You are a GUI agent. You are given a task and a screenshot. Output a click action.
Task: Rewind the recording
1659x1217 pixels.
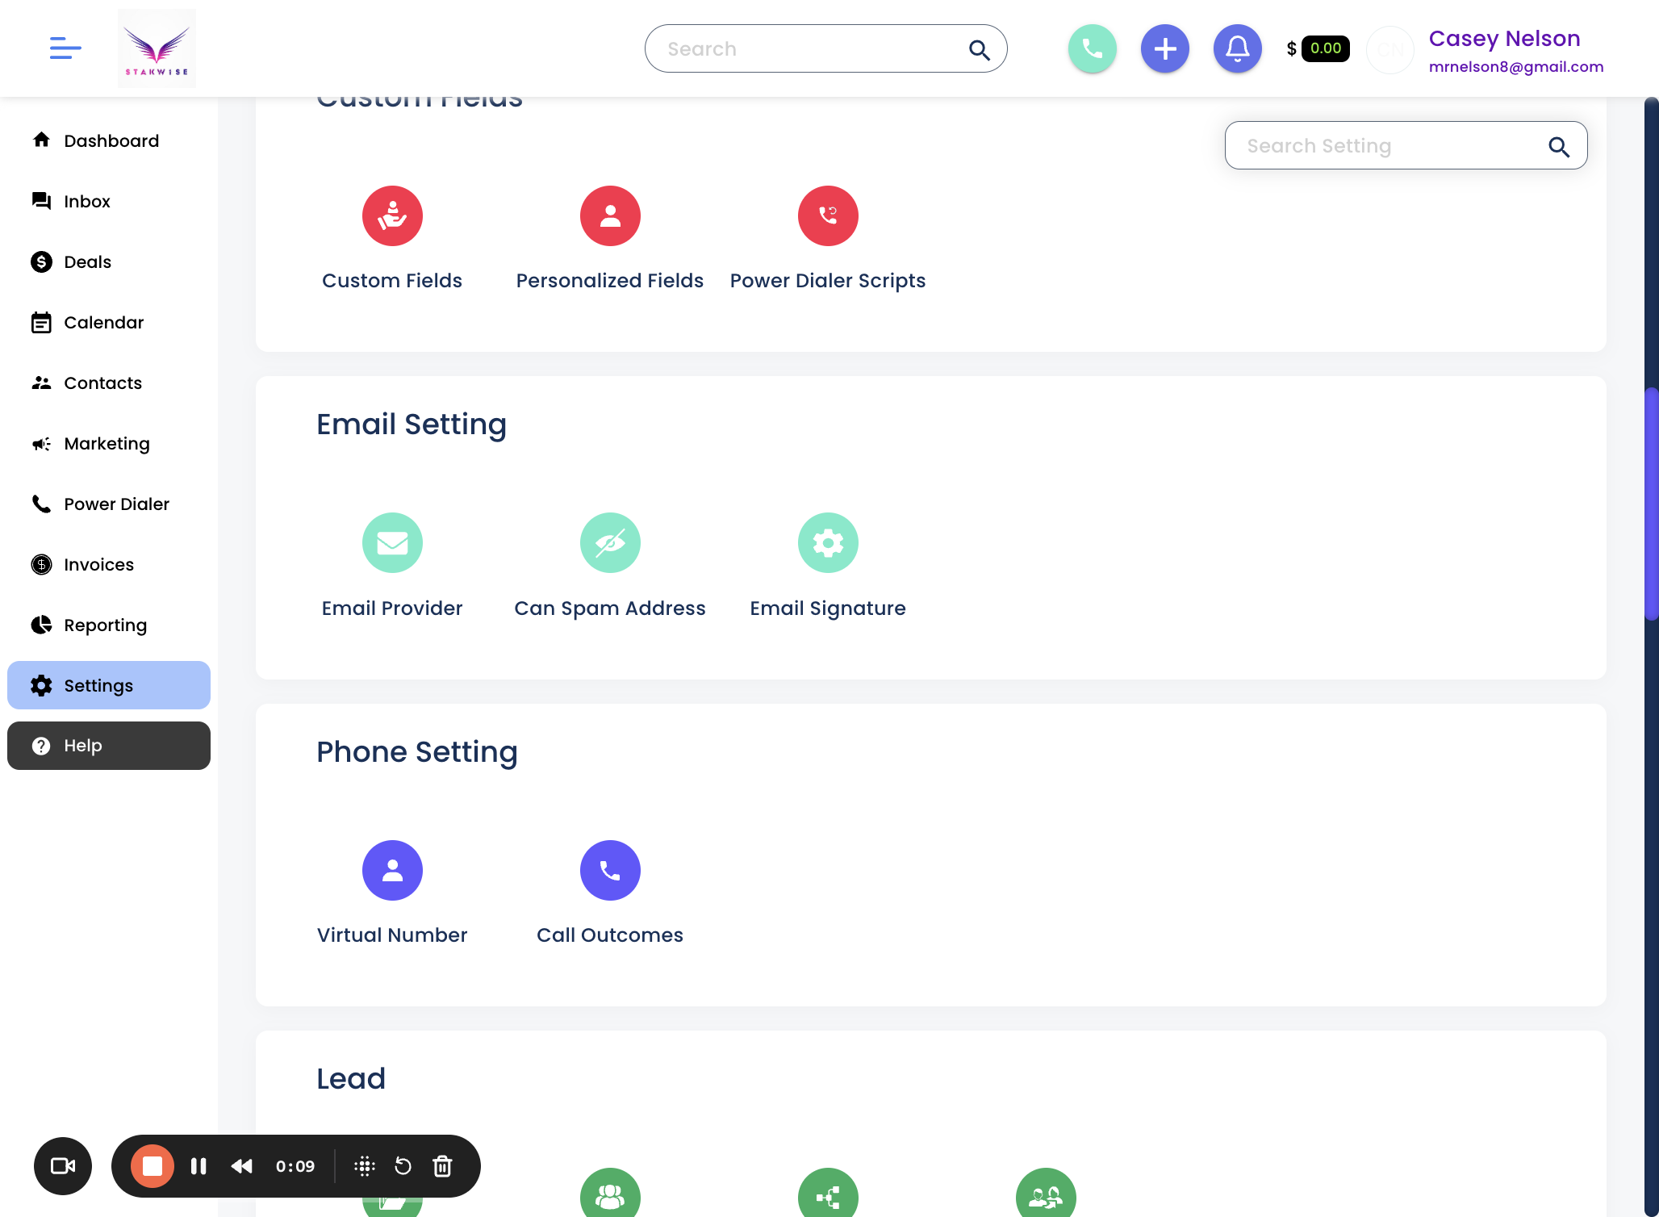point(242,1166)
